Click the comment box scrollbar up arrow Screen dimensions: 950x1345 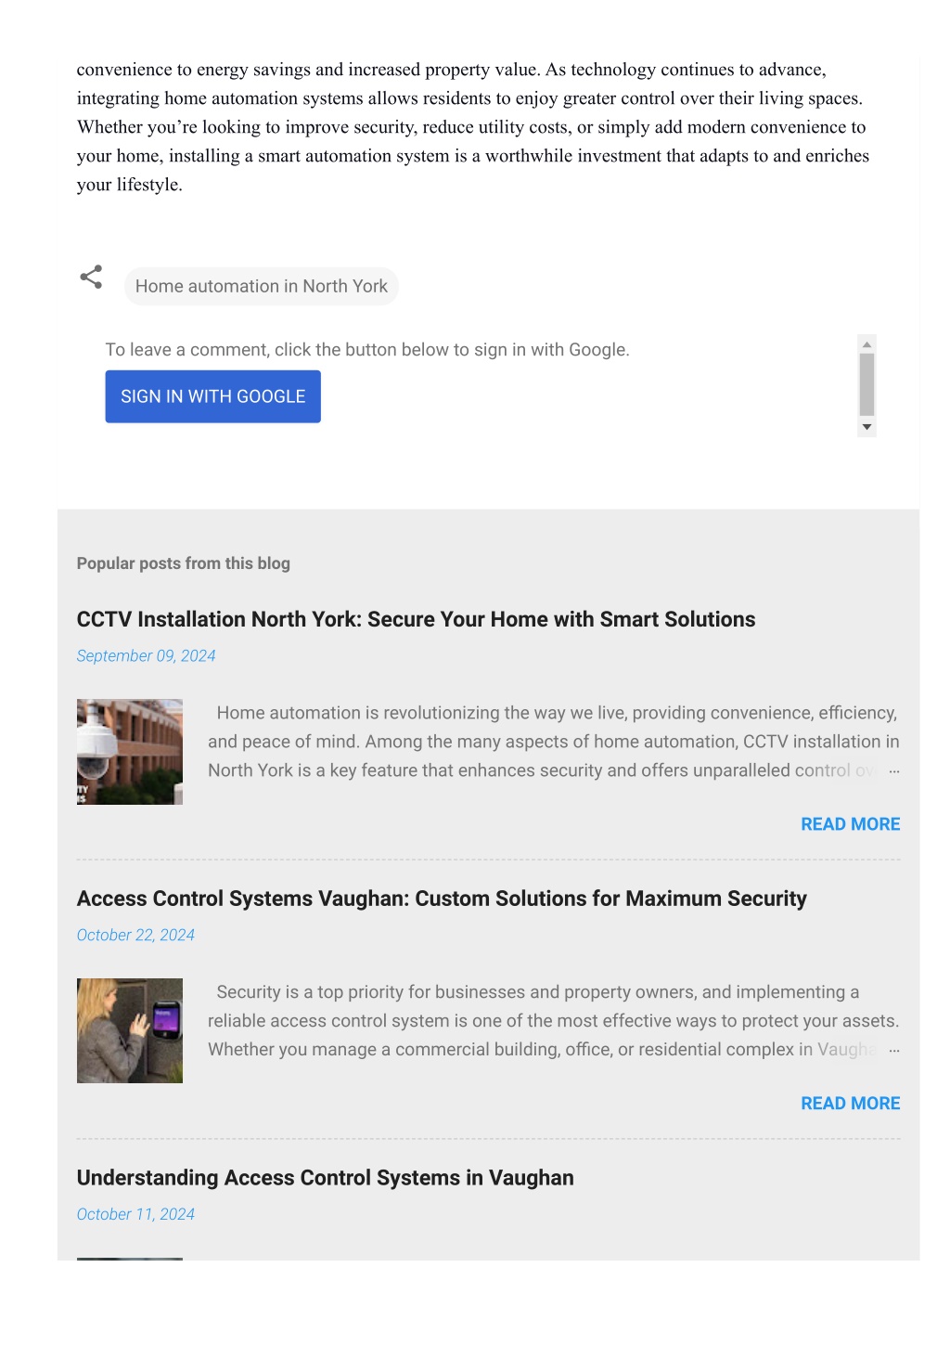(867, 344)
